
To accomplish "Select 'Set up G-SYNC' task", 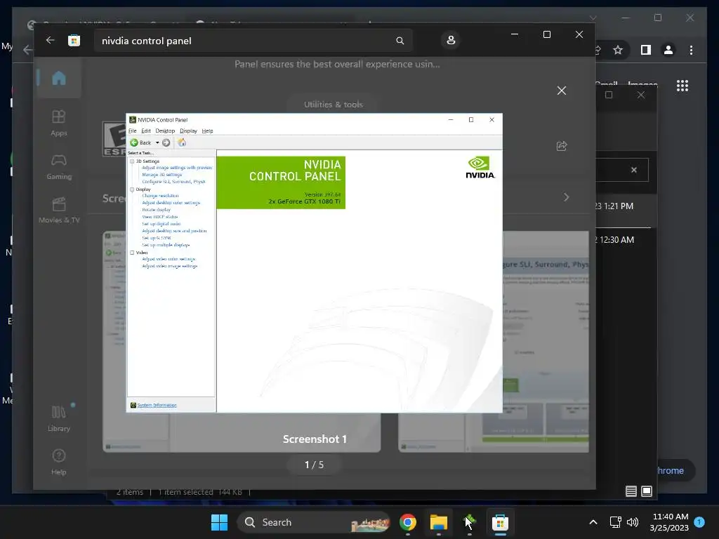I will click(157, 238).
